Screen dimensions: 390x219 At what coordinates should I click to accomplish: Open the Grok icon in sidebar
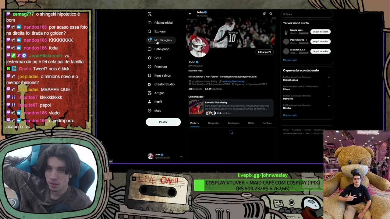pyautogui.click(x=150, y=58)
